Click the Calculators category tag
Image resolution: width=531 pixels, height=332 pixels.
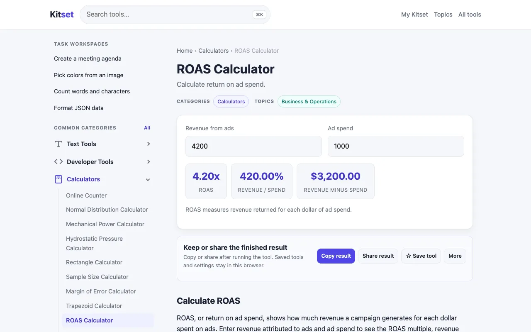click(231, 102)
